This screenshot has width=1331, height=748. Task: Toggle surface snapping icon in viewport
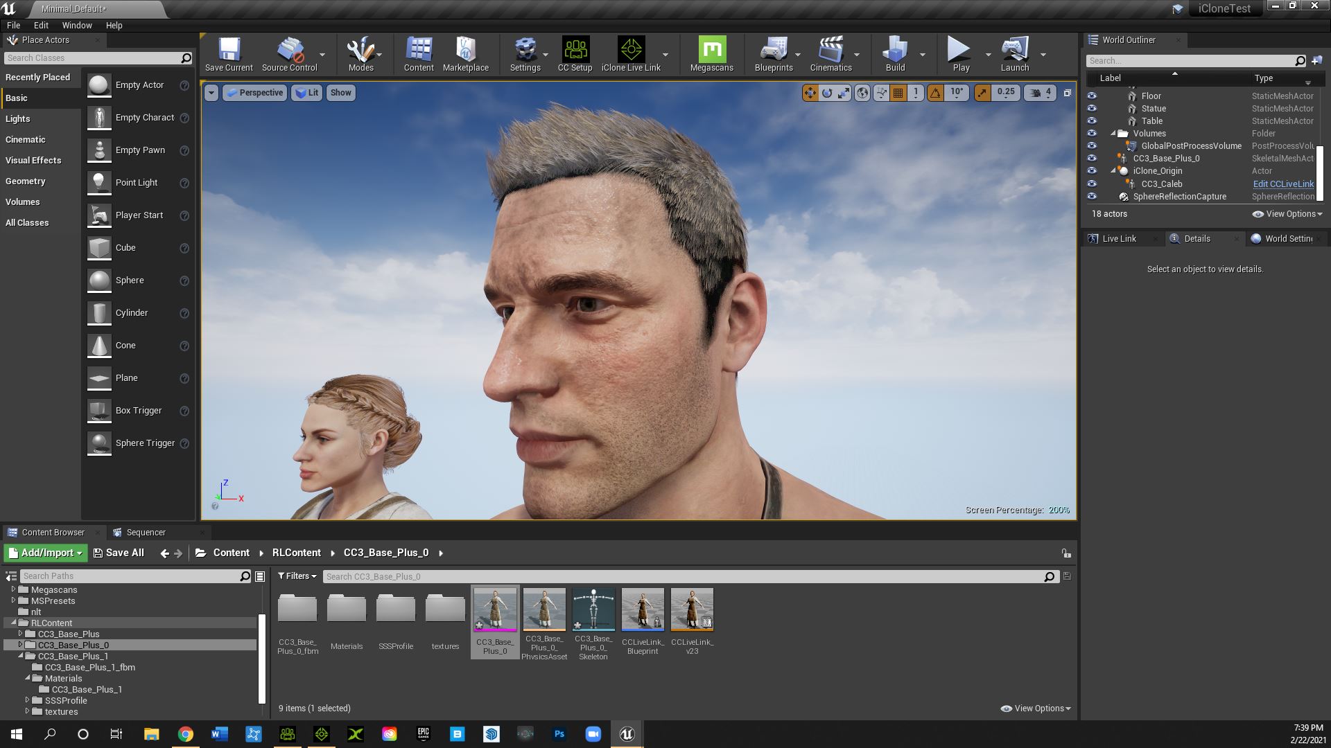click(x=881, y=93)
